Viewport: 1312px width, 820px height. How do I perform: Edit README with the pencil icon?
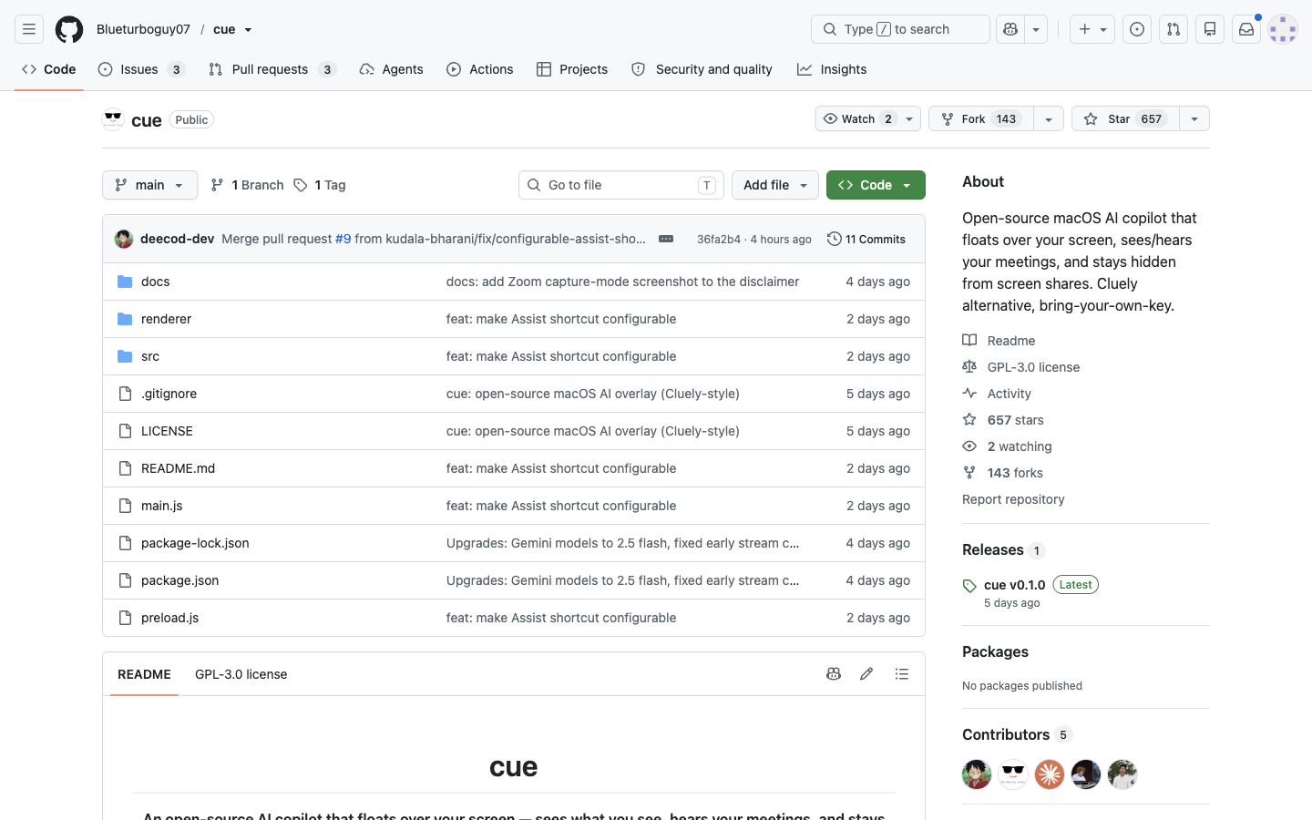[866, 674]
